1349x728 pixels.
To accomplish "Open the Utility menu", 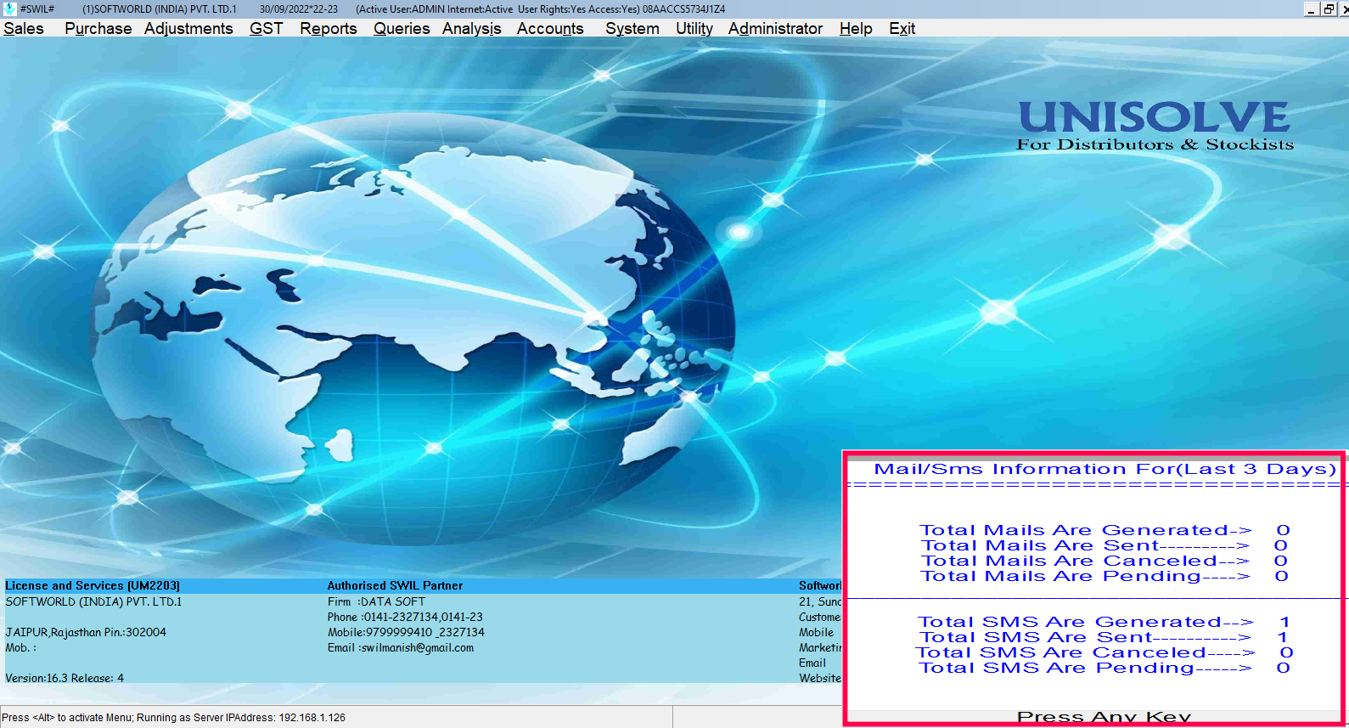I will 694,29.
